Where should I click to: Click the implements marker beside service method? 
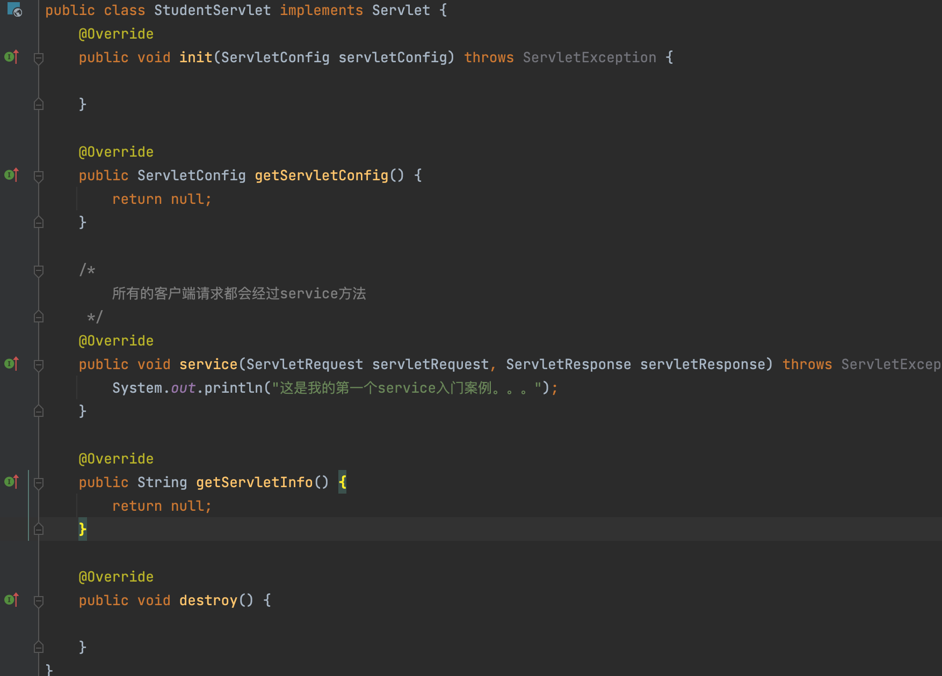12,364
